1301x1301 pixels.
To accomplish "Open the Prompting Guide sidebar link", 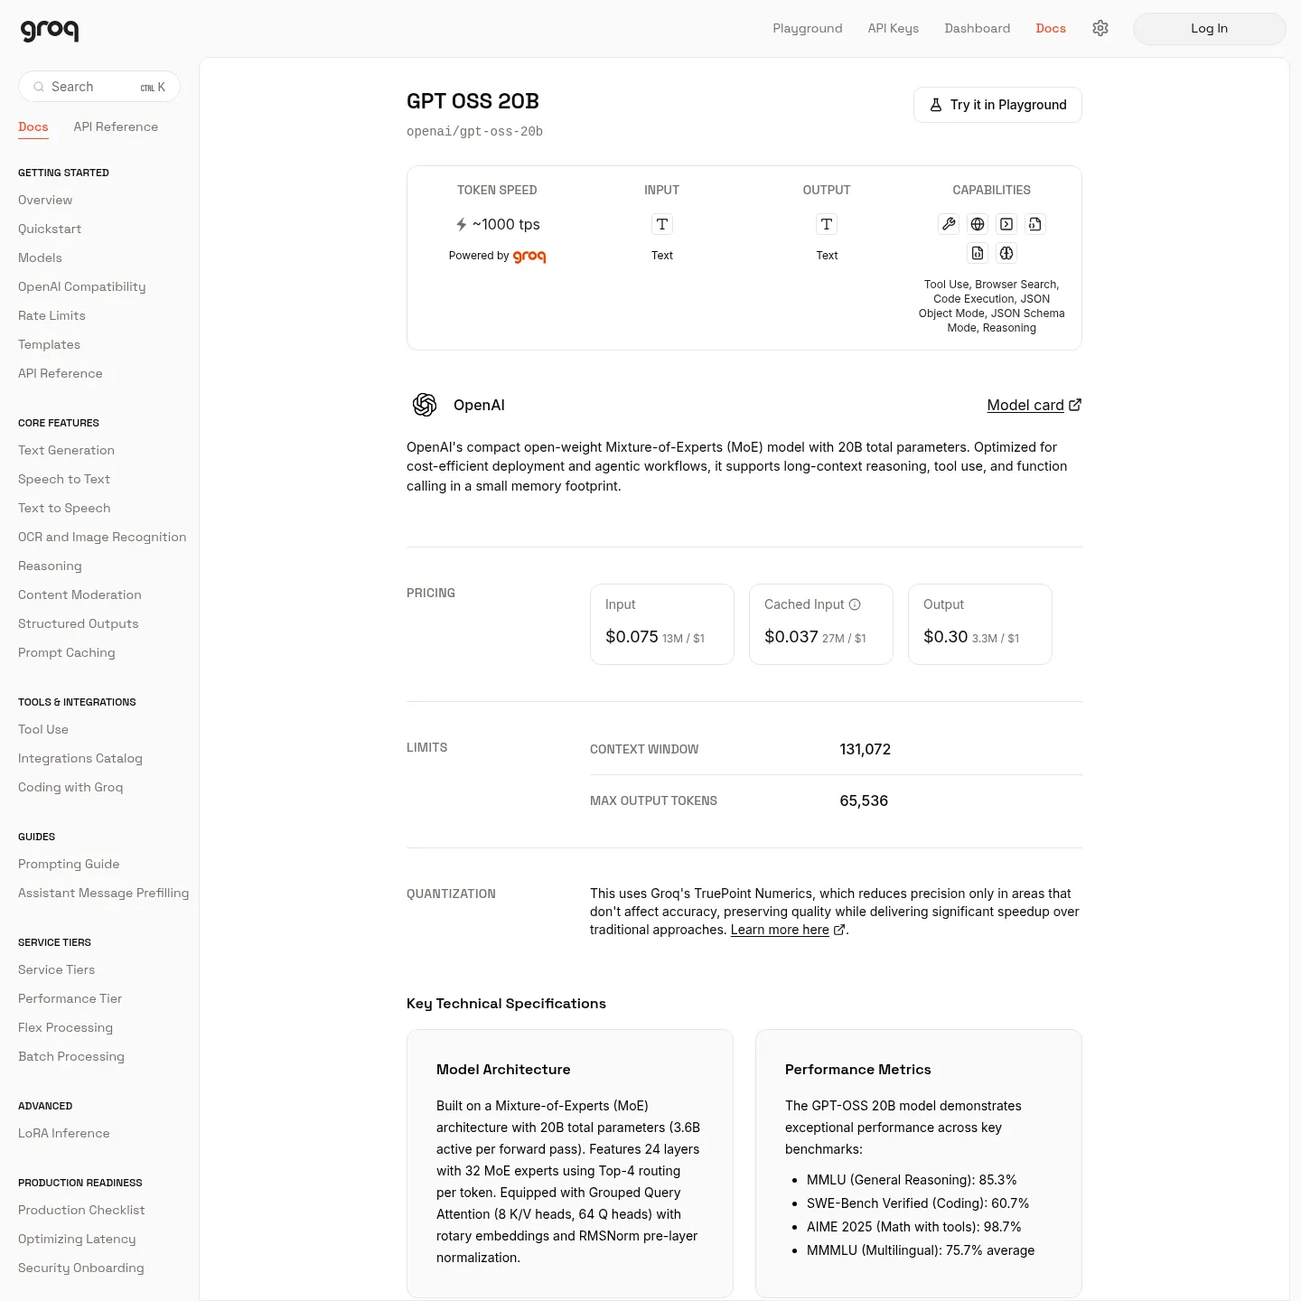I will 69,864.
